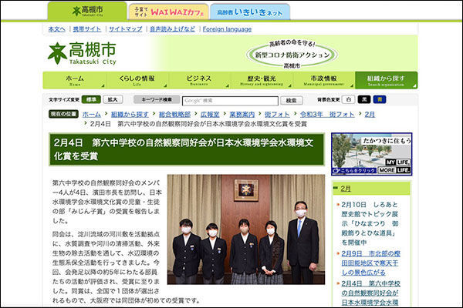Switch background color to black
The height and width of the screenshot is (308, 463).
point(364,99)
